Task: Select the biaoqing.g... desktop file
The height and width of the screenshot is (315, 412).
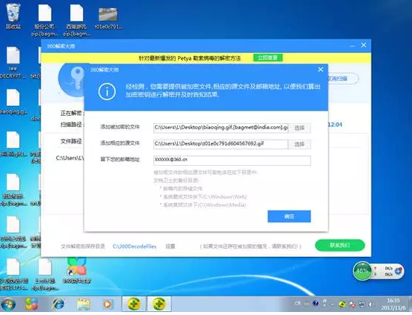Action: point(13,102)
